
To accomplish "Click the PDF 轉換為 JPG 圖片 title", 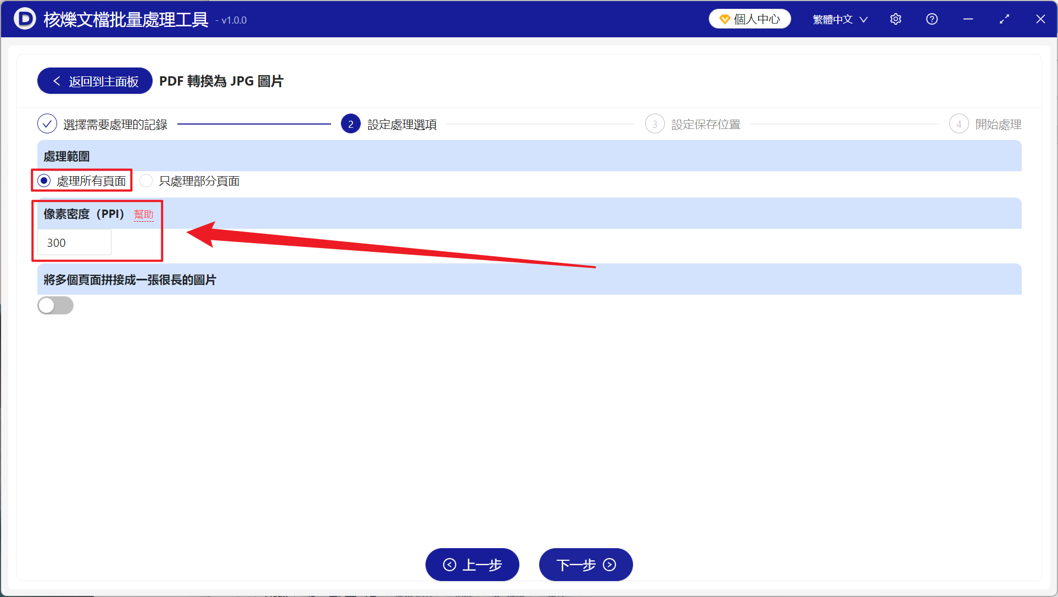I will pyautogui.click(x=221, y=81).
